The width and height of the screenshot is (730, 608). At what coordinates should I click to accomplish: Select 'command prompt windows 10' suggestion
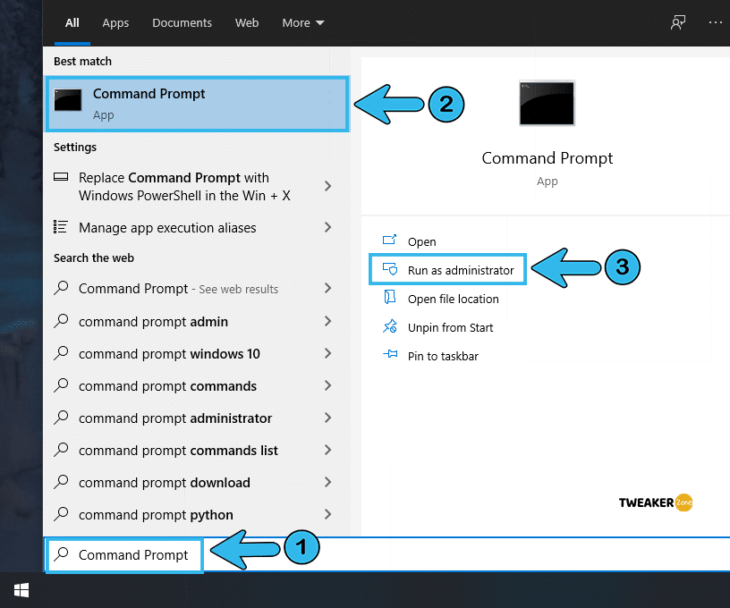coord(198,353)
